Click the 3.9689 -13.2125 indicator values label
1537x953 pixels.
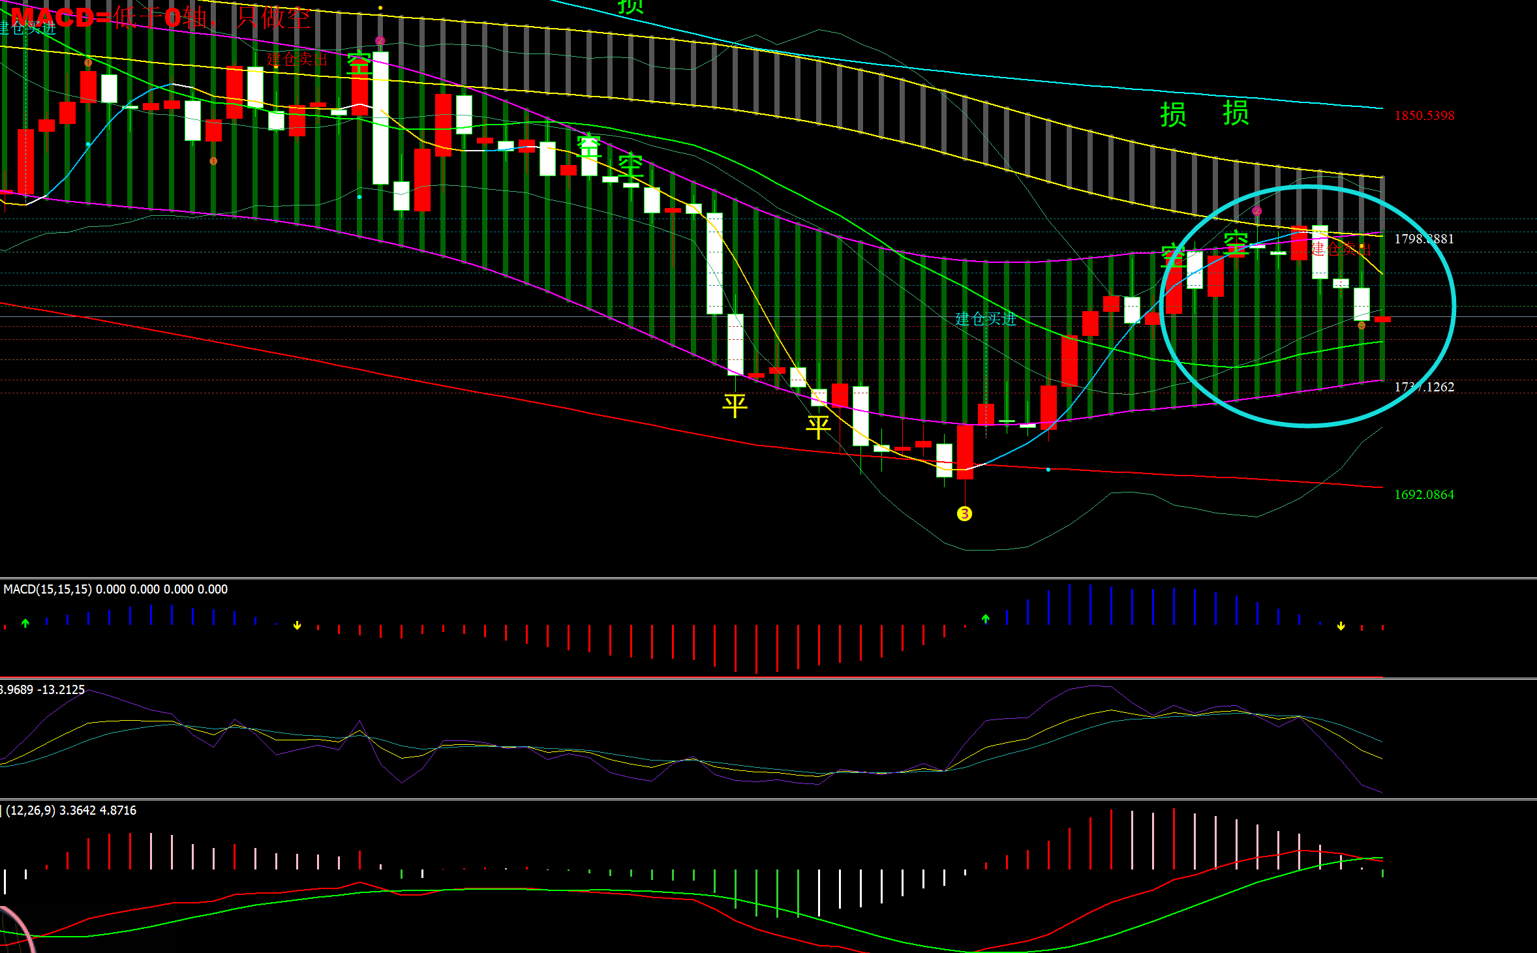coord(42,689)
